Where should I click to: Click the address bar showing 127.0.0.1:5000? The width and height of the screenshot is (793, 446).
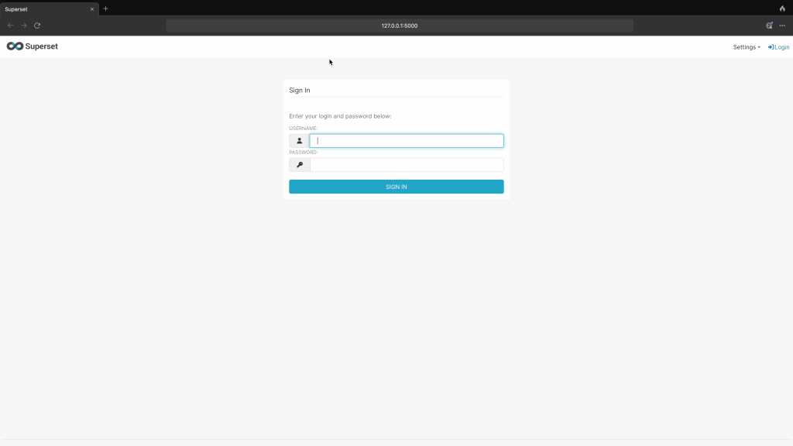(400, 26)
